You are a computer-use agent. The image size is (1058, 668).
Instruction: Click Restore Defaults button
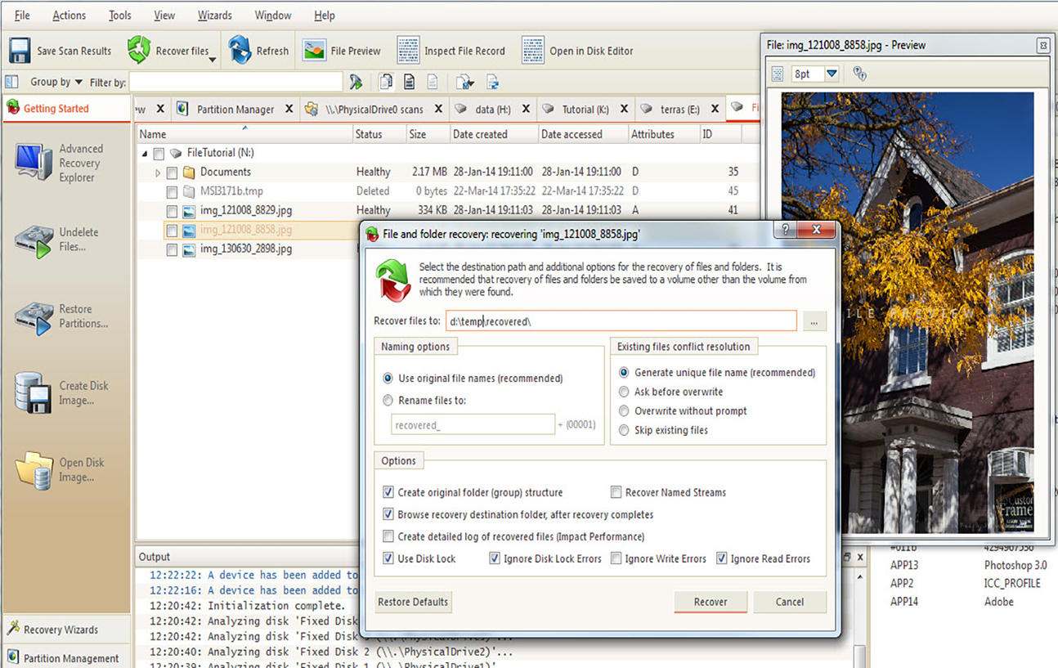pyautogui.click(x=413, y=602)
